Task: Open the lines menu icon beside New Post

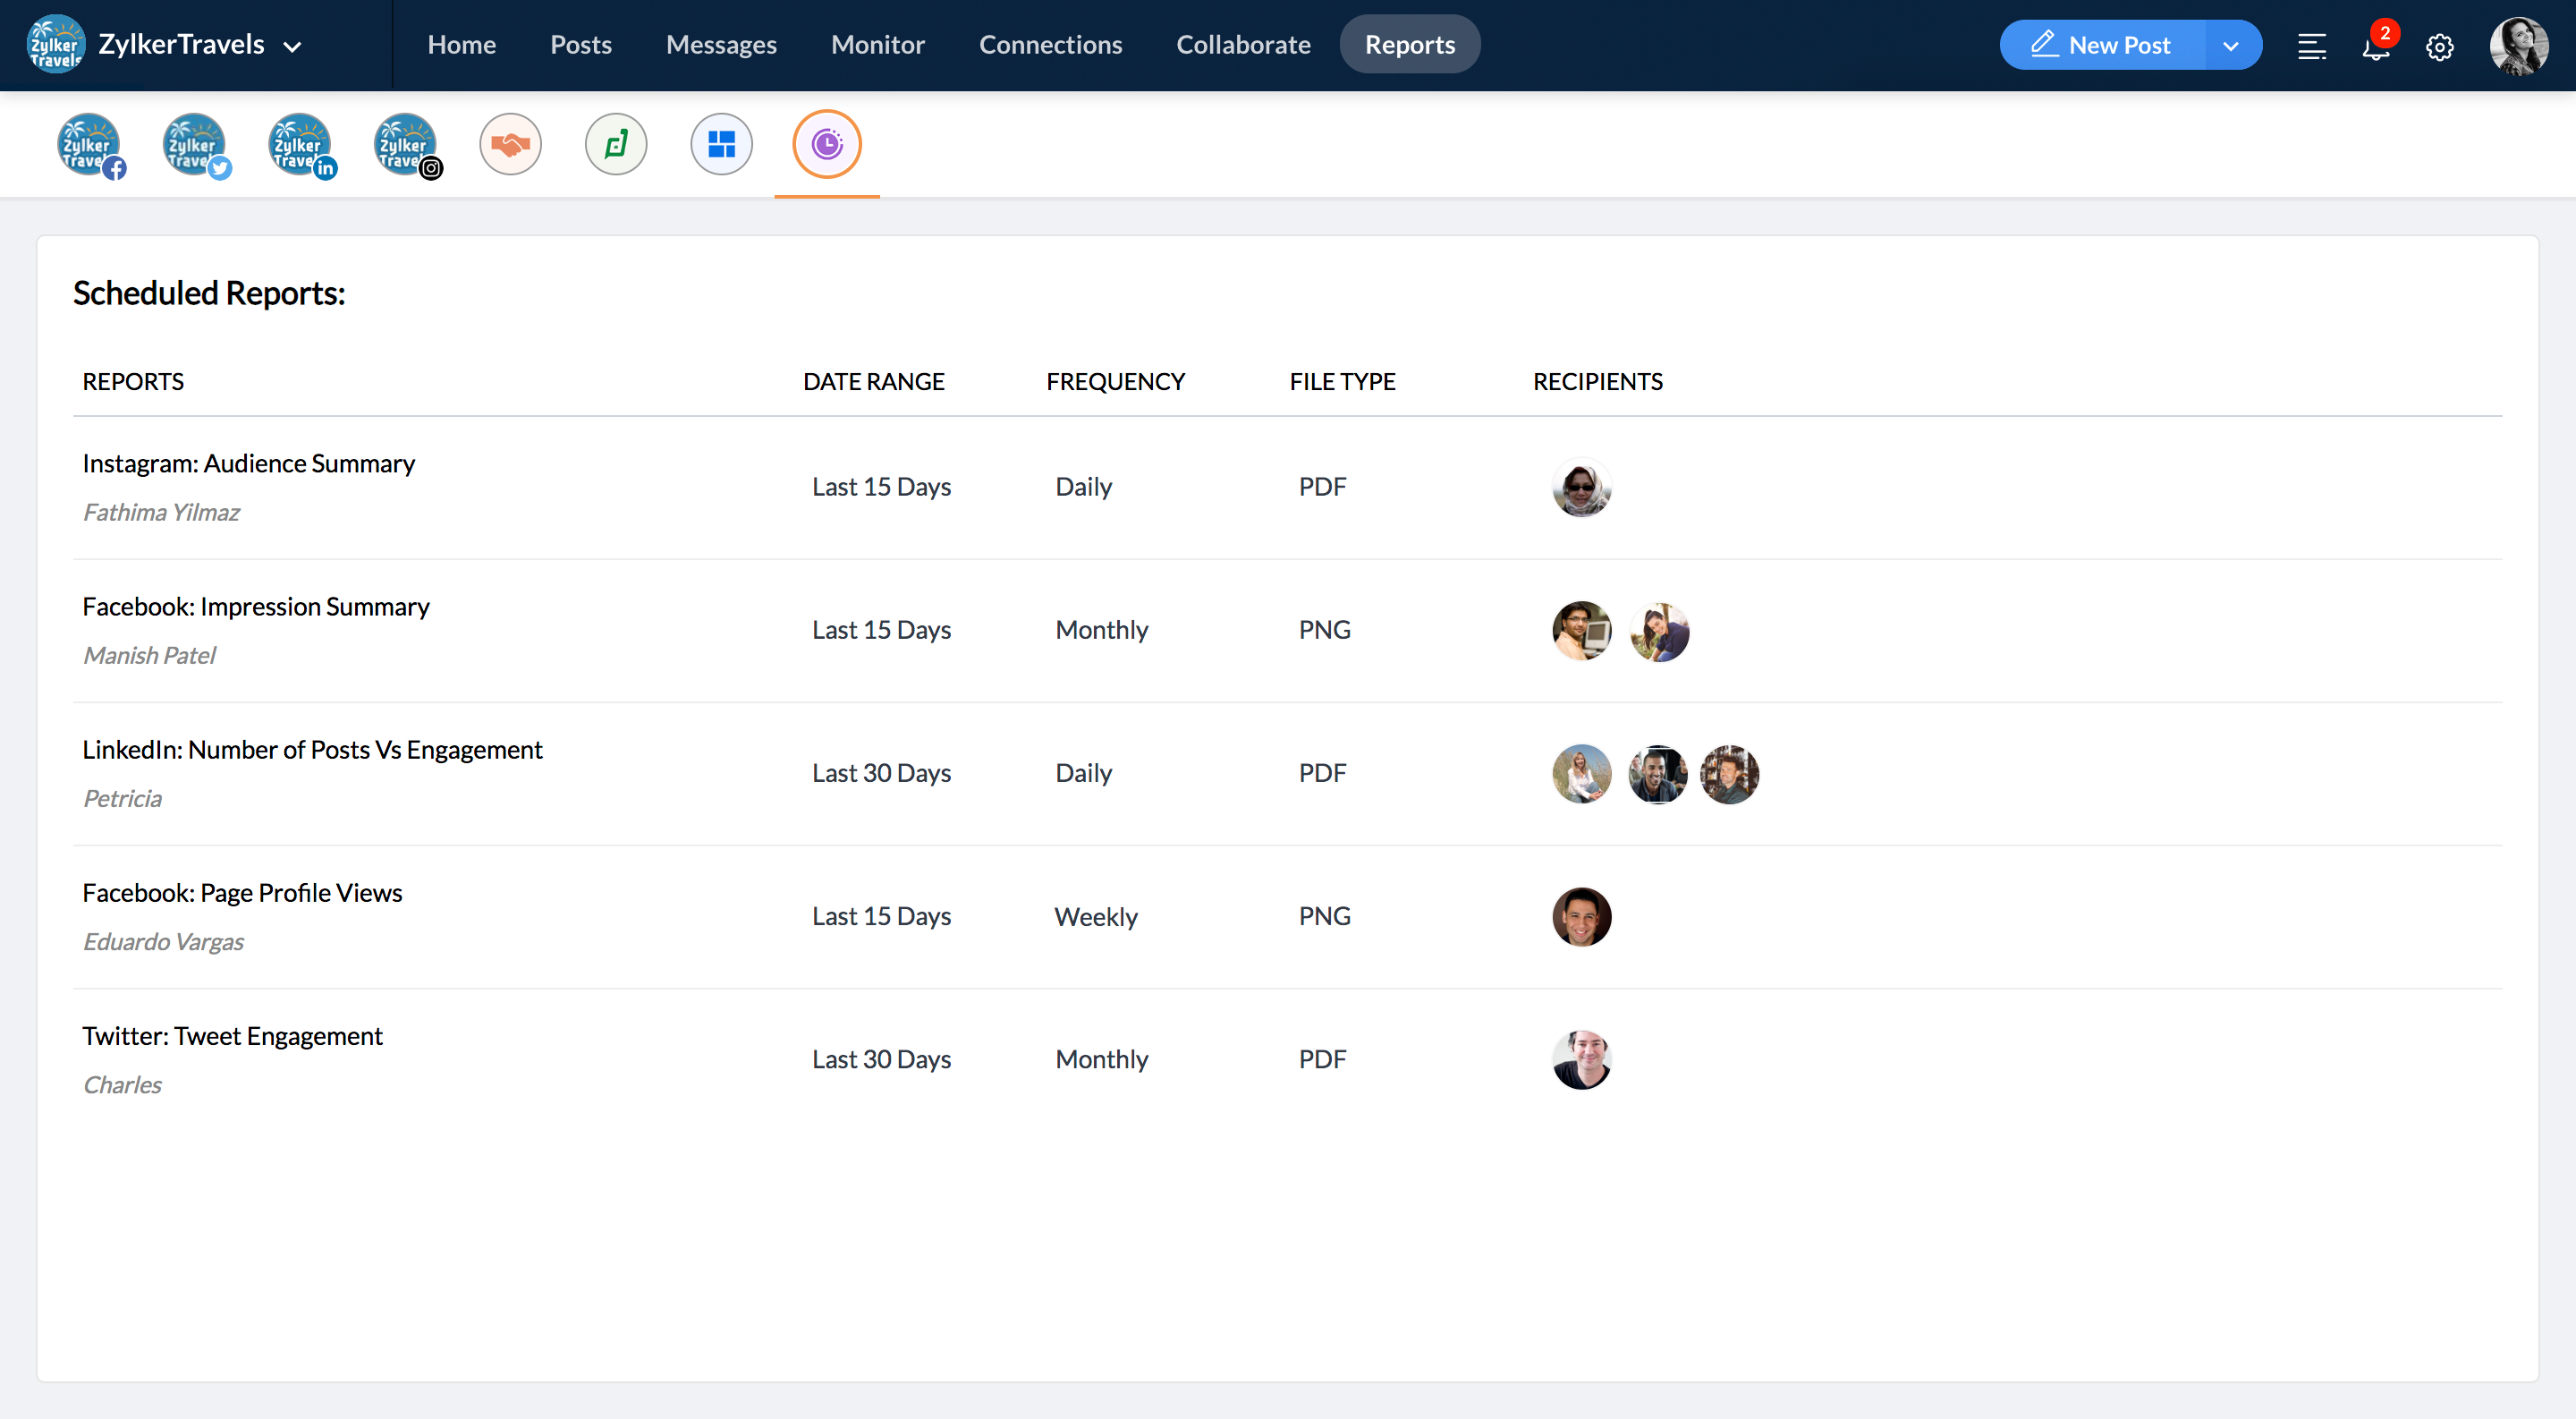Action: pyautogui.click(x=2311, y=46)
